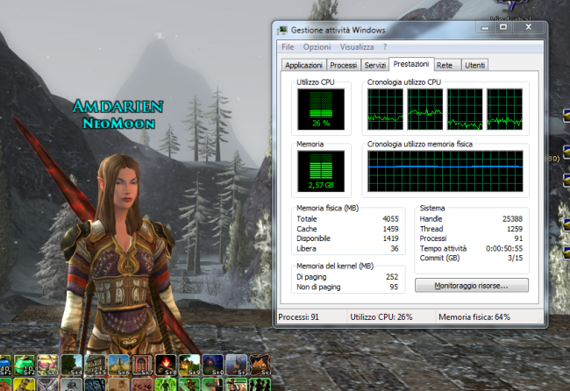Image resolution: width=570 pixels, height=391 pixels.
Task: Open the Opzioni menu
Action: pyautogui.click(x=316, y=46)
